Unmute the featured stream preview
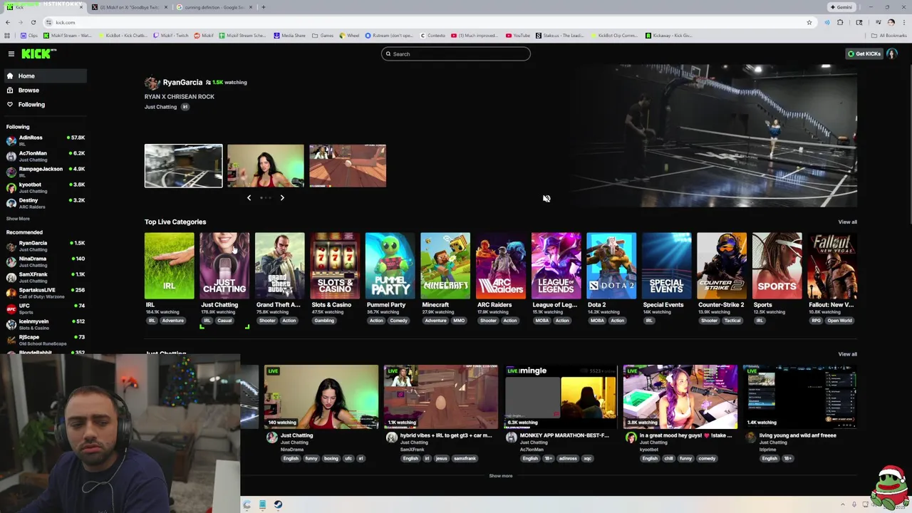This screenshot has height=513, width=912. (x=546, y=199)
